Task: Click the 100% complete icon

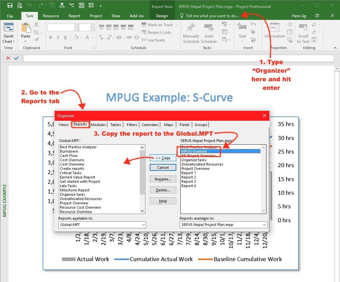Action: (131, 27)
